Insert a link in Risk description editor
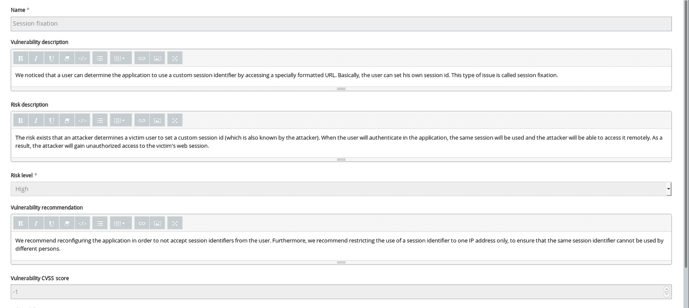This screenshot has width=689, height=308. [x=142, y=120]
